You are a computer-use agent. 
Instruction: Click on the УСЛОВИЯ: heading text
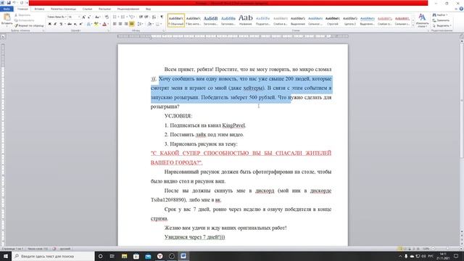pos(178,116)
